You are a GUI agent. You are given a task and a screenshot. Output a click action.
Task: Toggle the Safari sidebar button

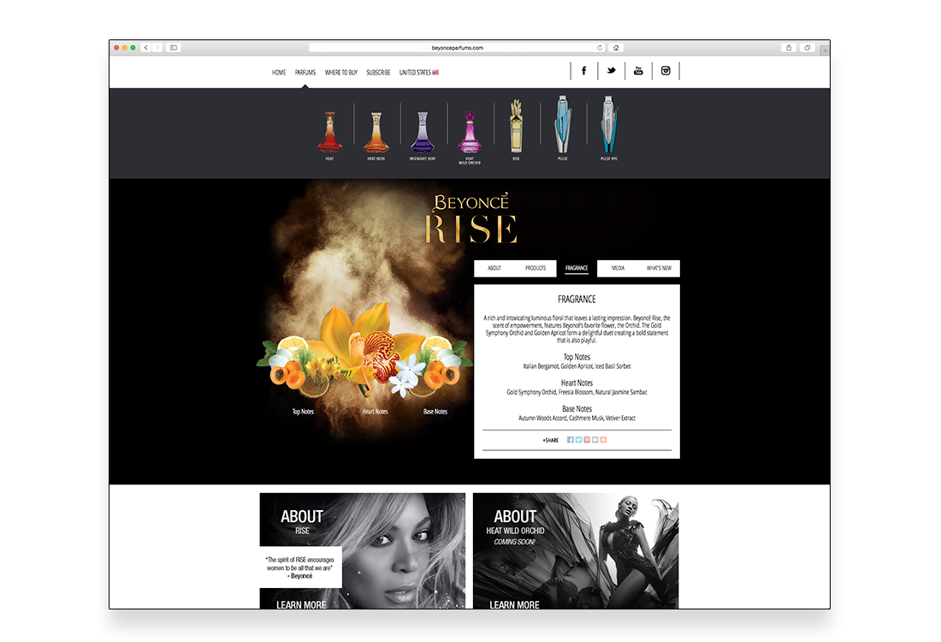click(x=174, y=47)
